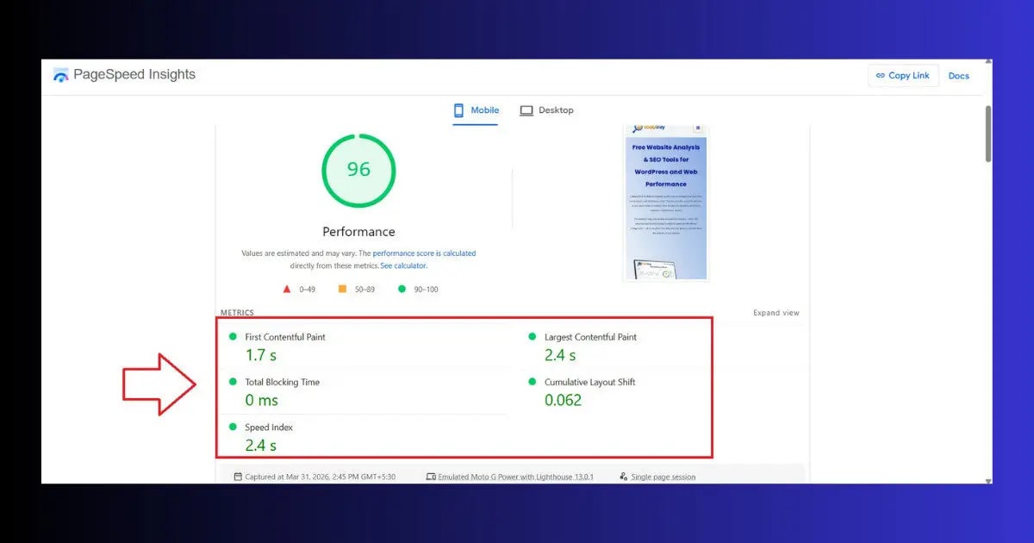Image resolution: width=1034 pixels, height=543 pixels.
Task: Switch to the Mobile tab
Action: (x=476, y=110)
